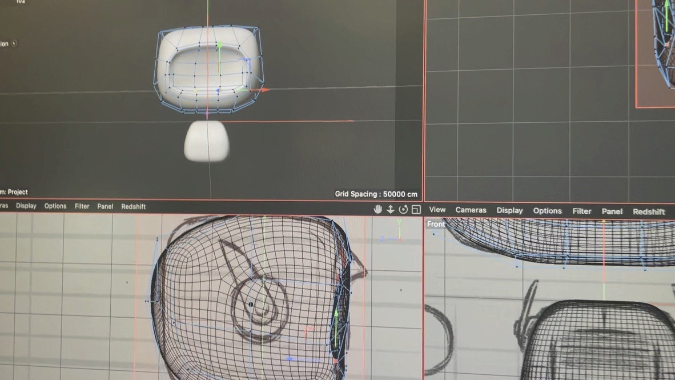This screenshot has height=380, width=675.
Task: Open View menu of the Front viewport
Action: pyautogui.click(x=437, y=209)
